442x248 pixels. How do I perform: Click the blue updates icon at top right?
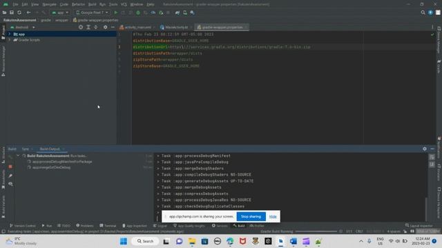(430, 12)
